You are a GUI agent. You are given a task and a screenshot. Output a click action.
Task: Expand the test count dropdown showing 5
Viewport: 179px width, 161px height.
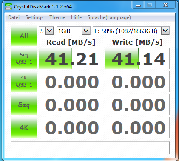coord(50,31)
